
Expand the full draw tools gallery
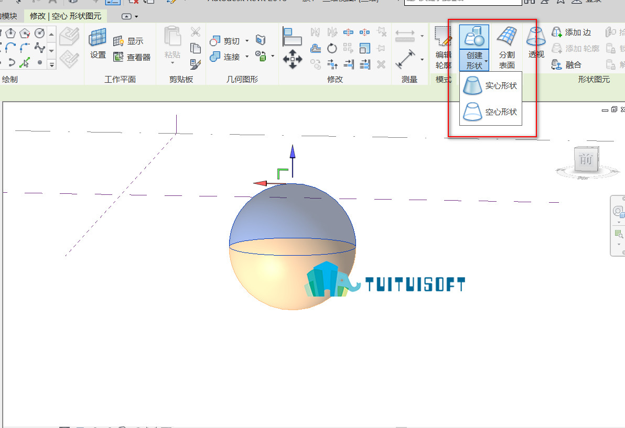point(51,64)
